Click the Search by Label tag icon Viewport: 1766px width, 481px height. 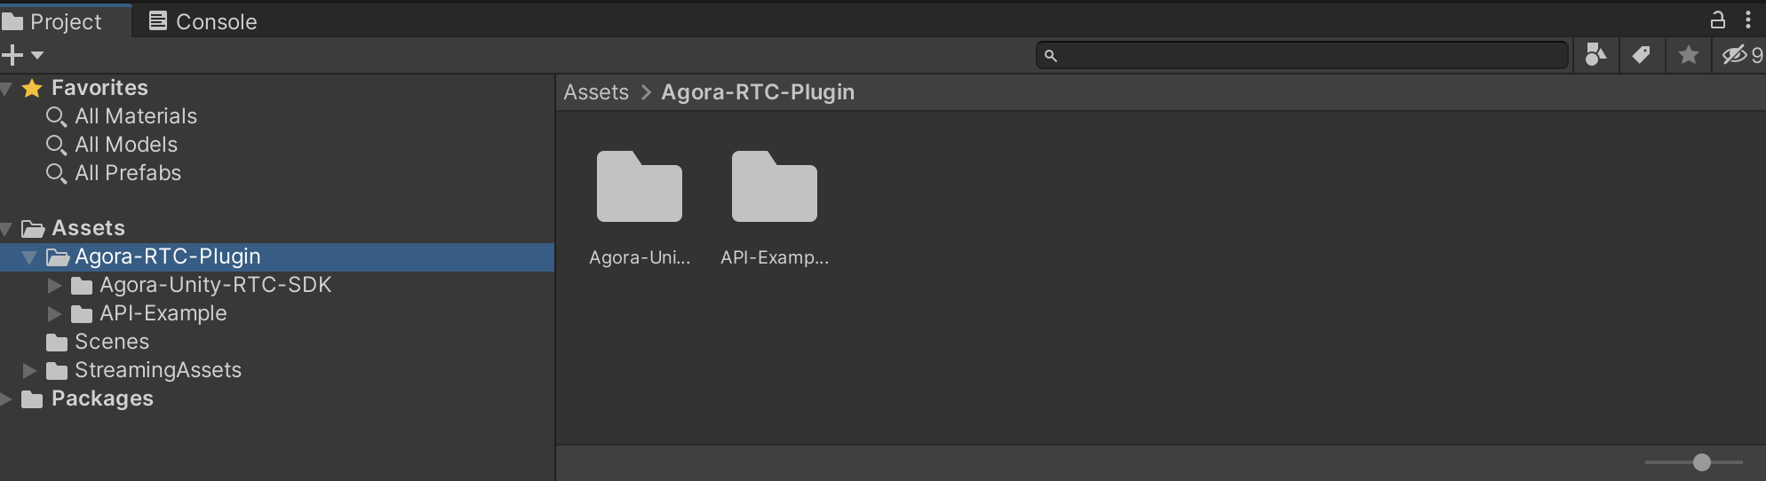pos(1642,55)
